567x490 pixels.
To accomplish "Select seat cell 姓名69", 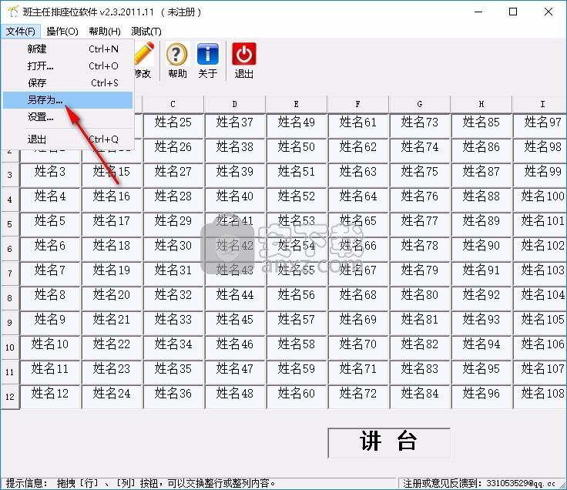I will tap(358, 323).
